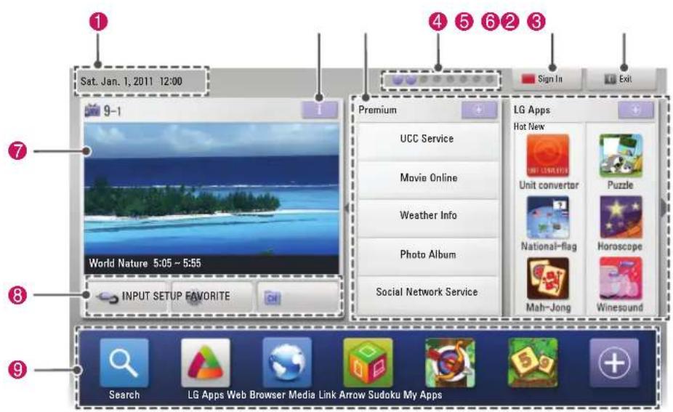The image size is (673, 412).
Task: Select Movie Online in the Premium list
Action: pyautogui.click(x=428, y=179)
